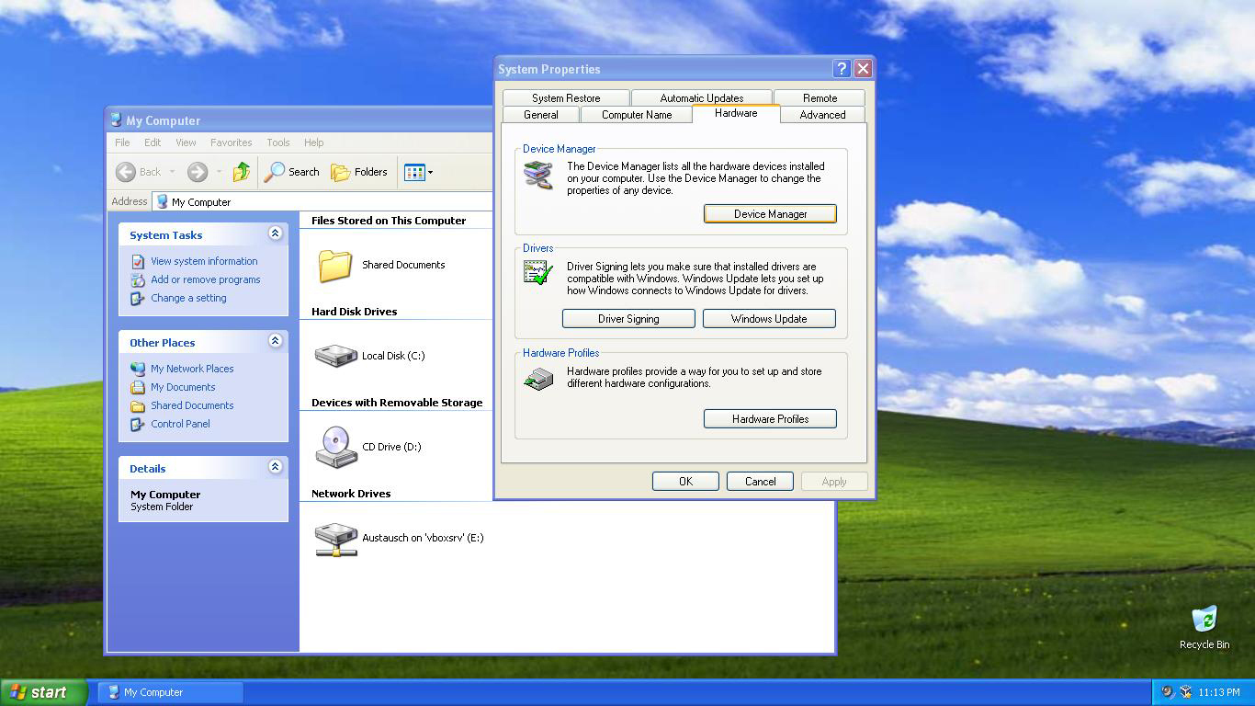This screenshot has height=706, width=1255.
Task: Open the View menu
Action: pos(186,142)
